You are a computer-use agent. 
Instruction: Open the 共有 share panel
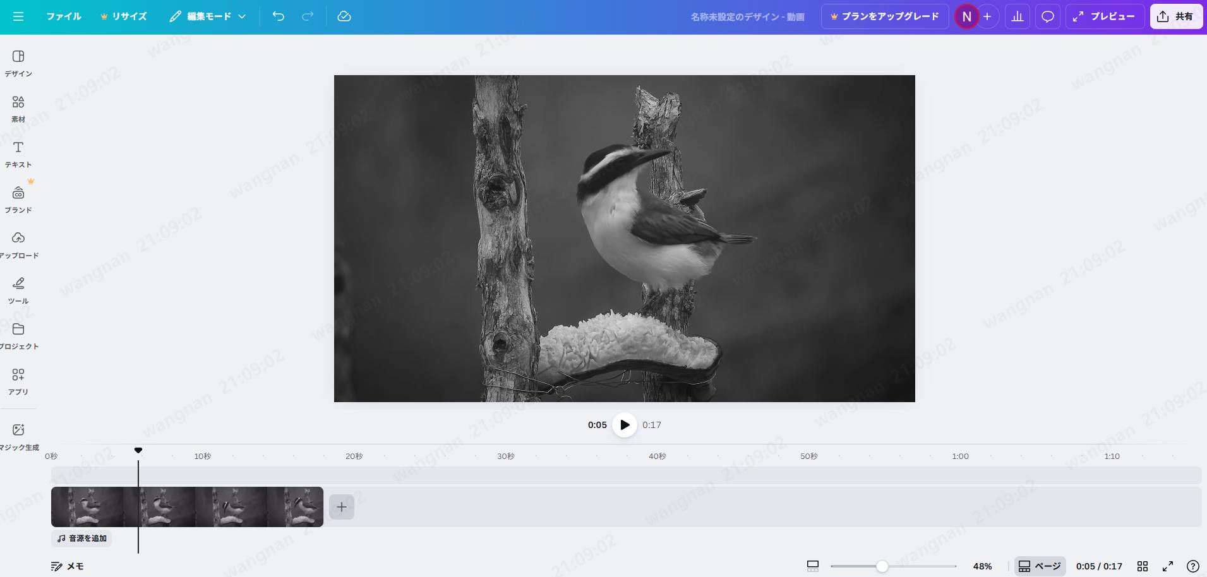(1175, 16)
